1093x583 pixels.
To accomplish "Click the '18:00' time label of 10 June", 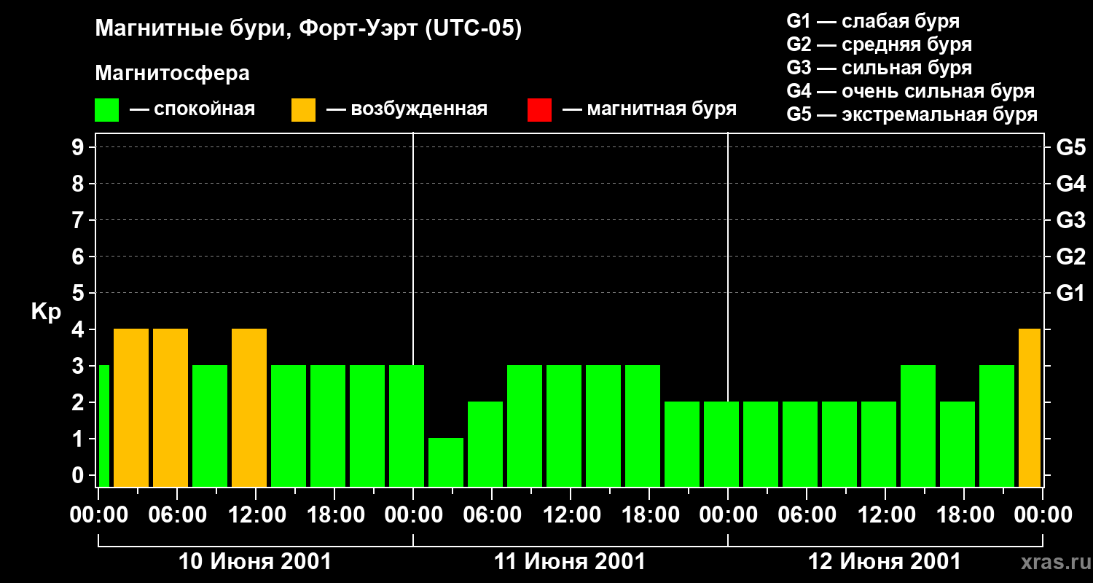I will coord(335,514).
